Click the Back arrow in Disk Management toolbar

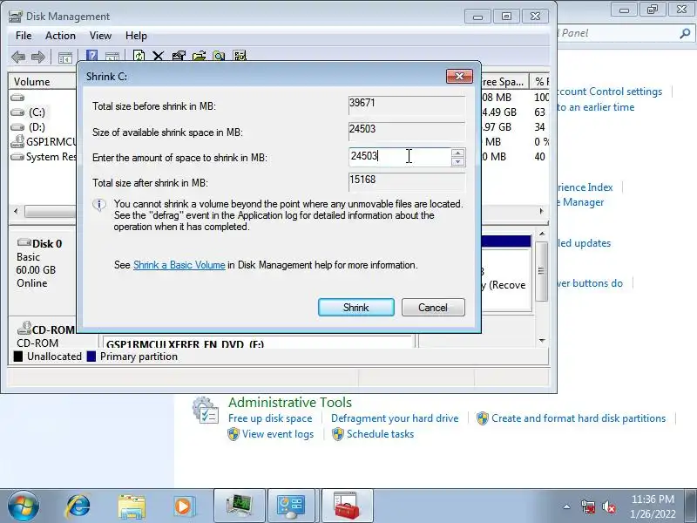point(18,57)
